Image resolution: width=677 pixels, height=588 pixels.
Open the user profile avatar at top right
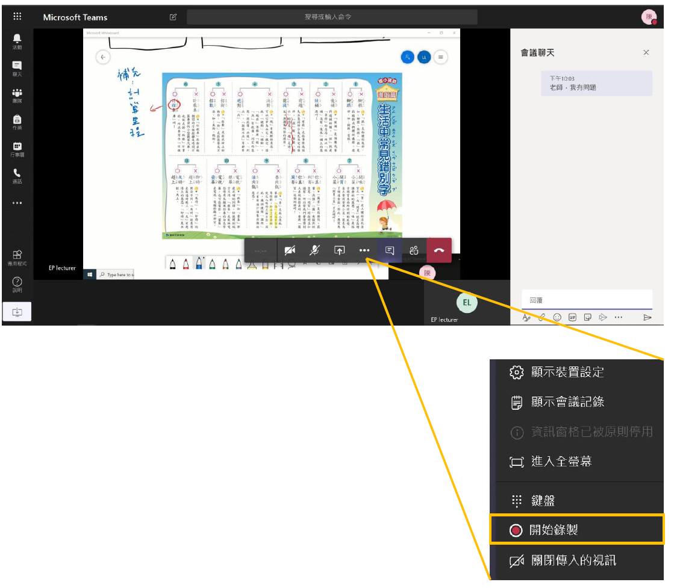click(x=649, y=17)
